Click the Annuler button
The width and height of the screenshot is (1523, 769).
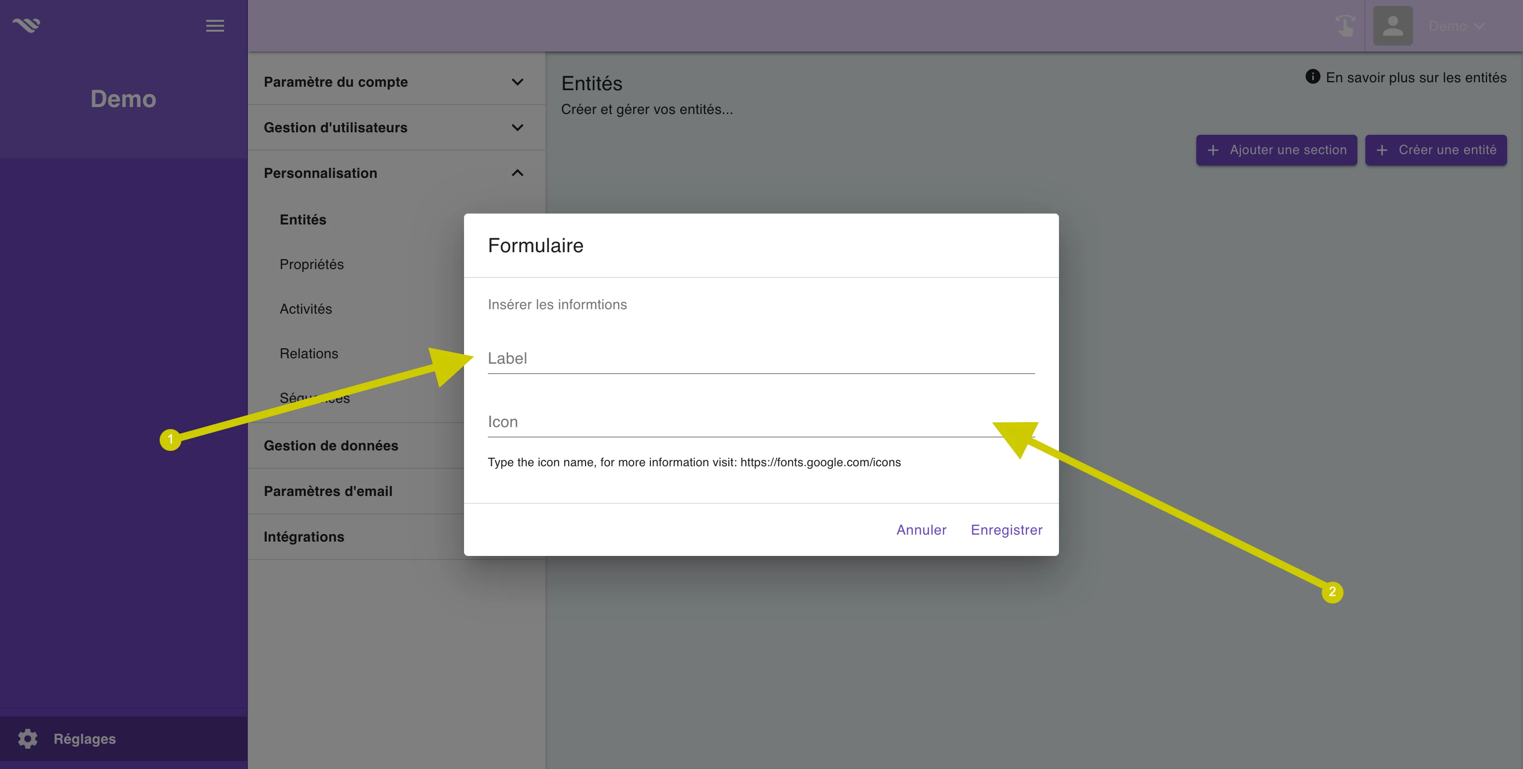(921, 530)
